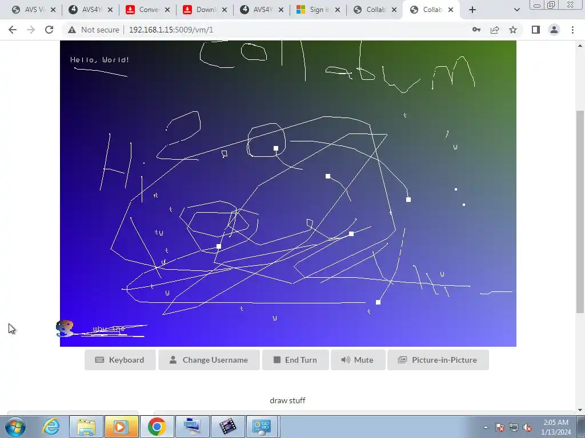The width and height of the screenshot is (585, 438).
Task: Open Windows Media Player taskbar icon
Action: click(x=121, y=427)
